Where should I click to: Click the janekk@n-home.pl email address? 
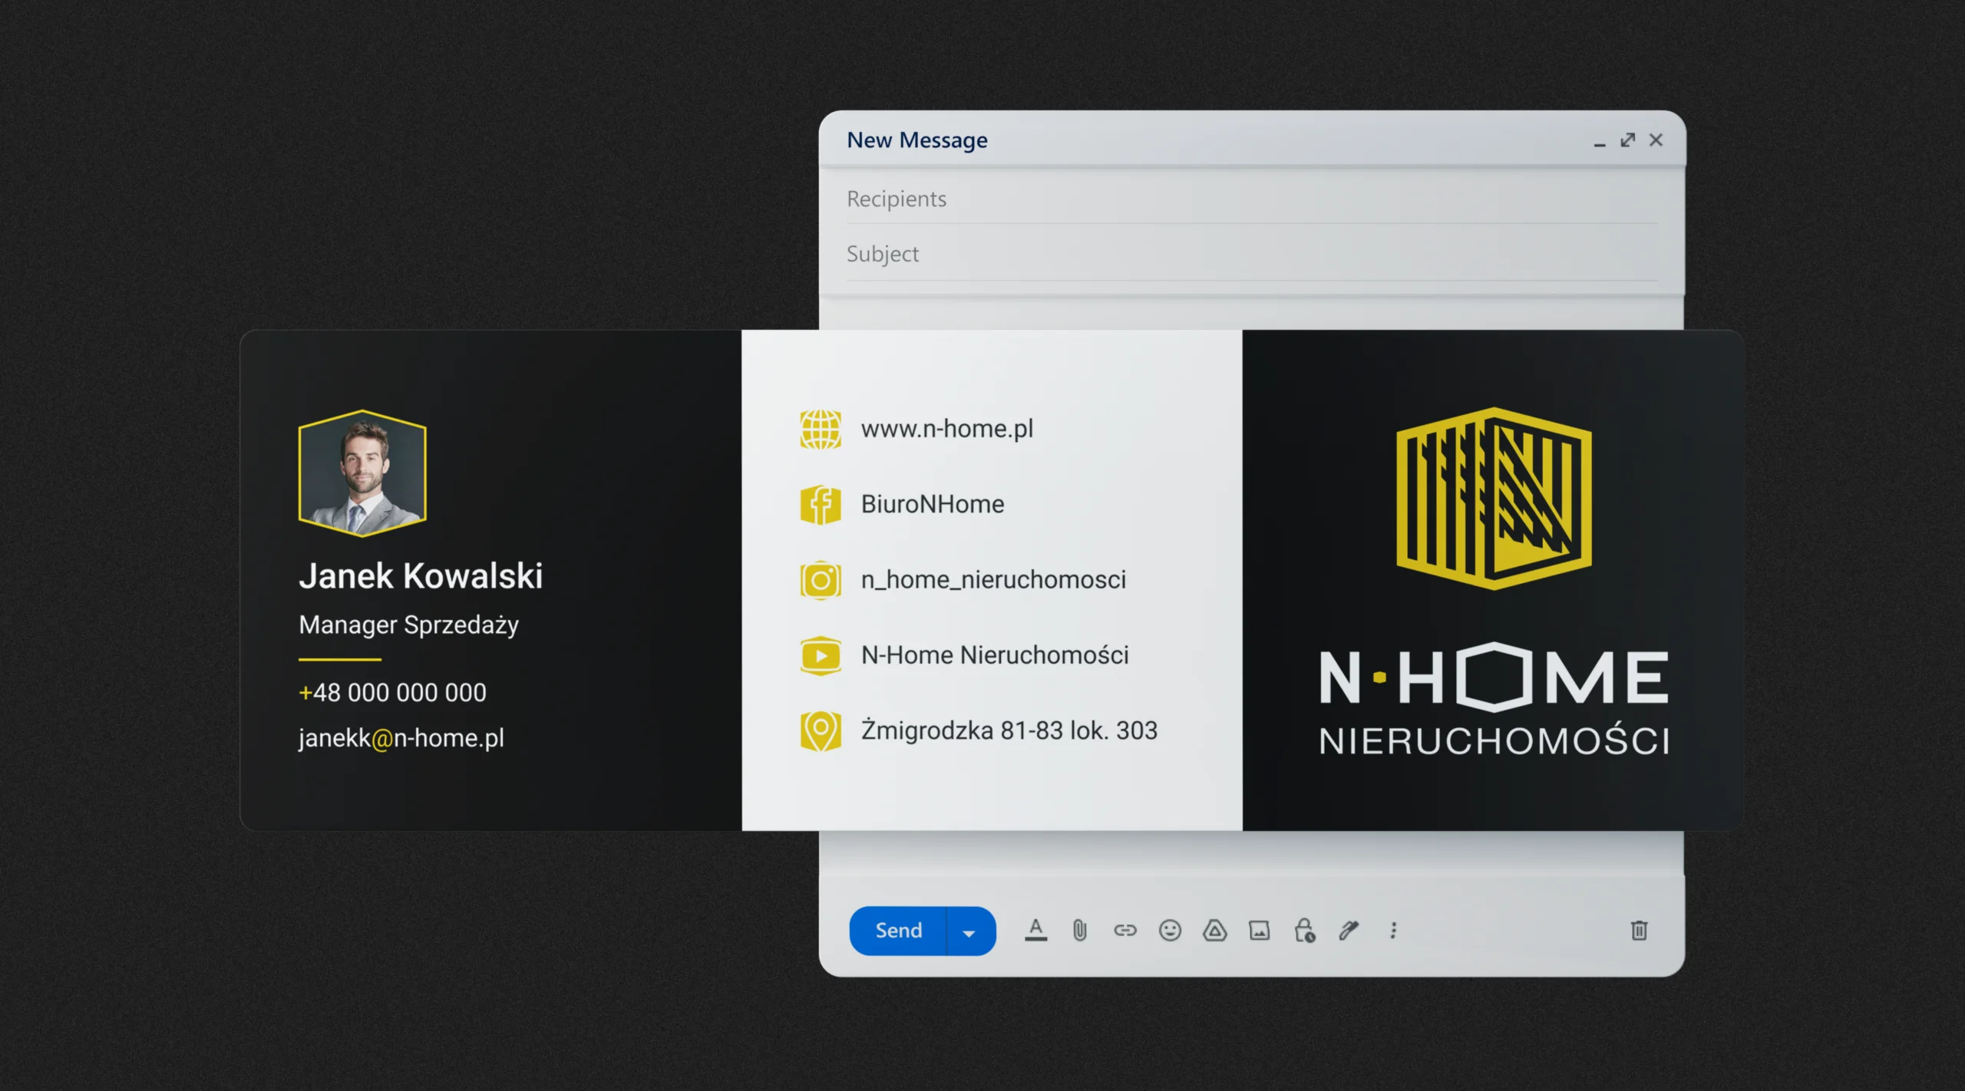pos(401,738)
